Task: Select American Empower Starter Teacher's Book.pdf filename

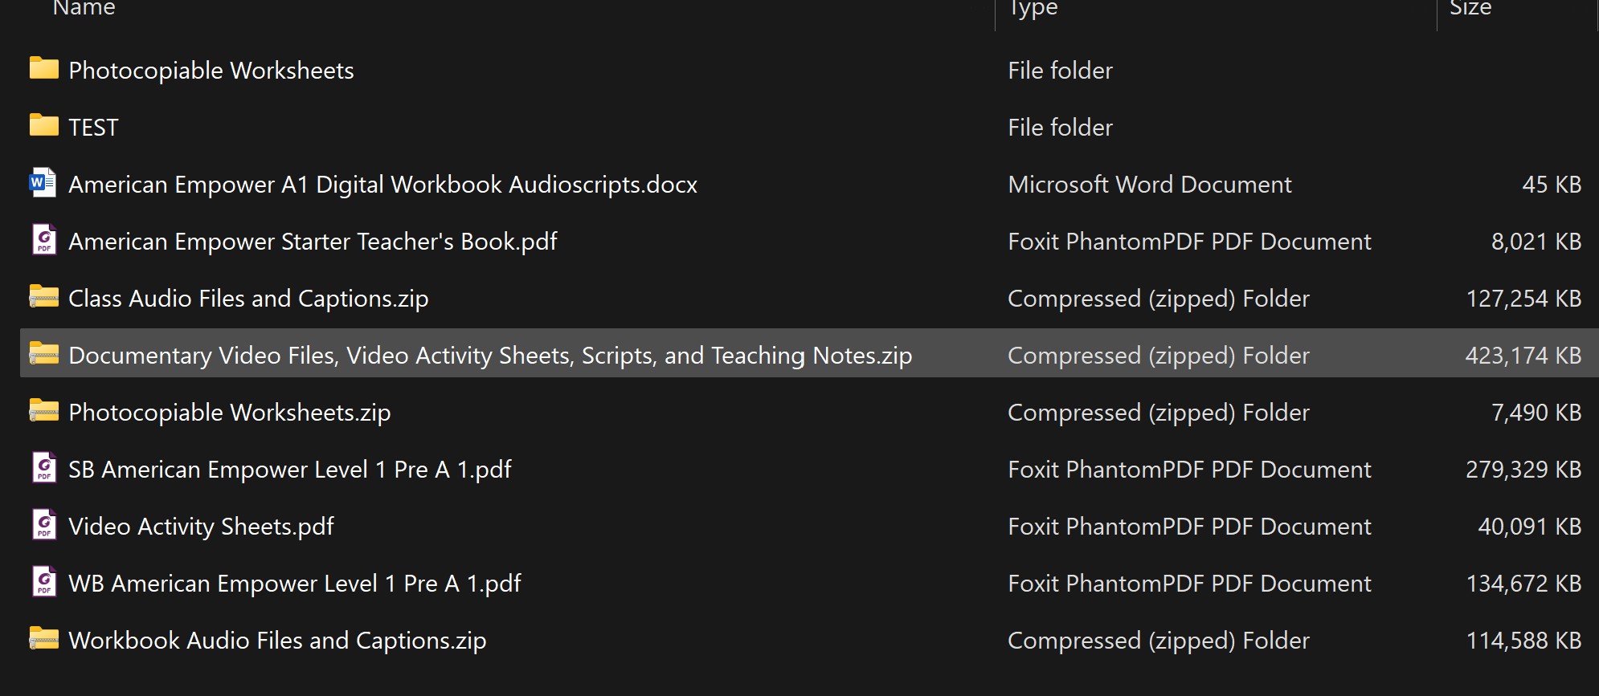Action: tap(313, 242)
